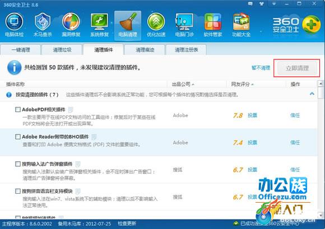Open the 优化加速 optimization icon
This screenshot has height=229, width=325.
tap(156, 25)
